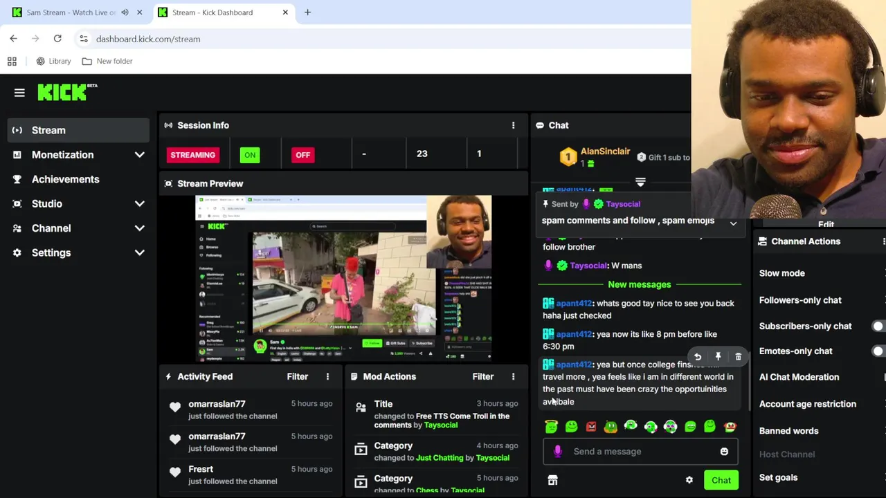Open Session Info options menu

point(513,125)
